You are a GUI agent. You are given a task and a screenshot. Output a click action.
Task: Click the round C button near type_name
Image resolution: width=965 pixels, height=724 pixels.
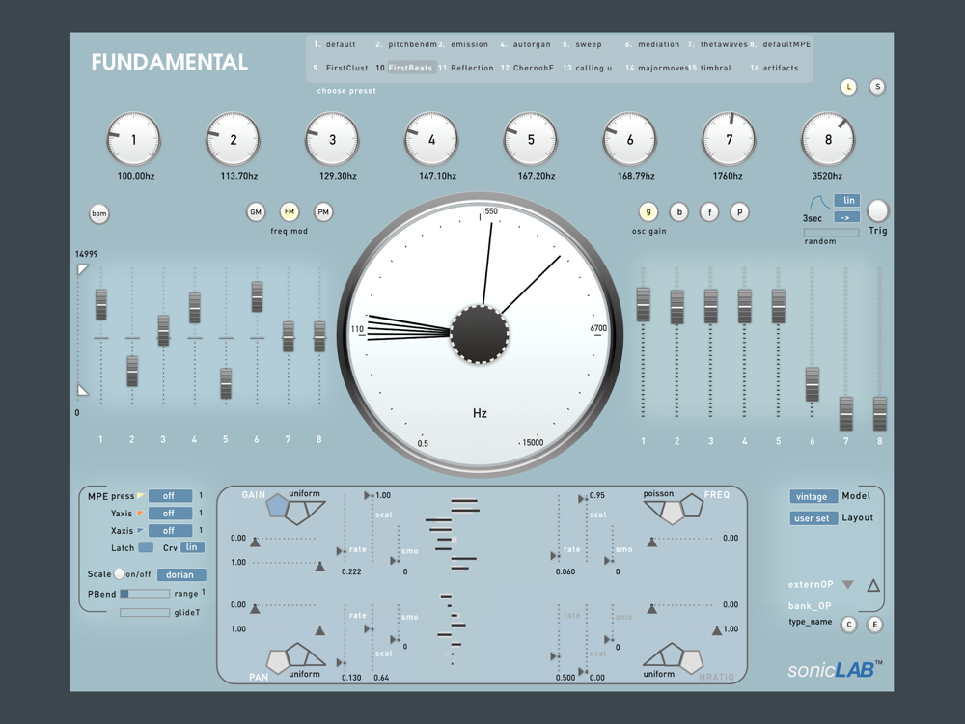[x=848, y=625]
